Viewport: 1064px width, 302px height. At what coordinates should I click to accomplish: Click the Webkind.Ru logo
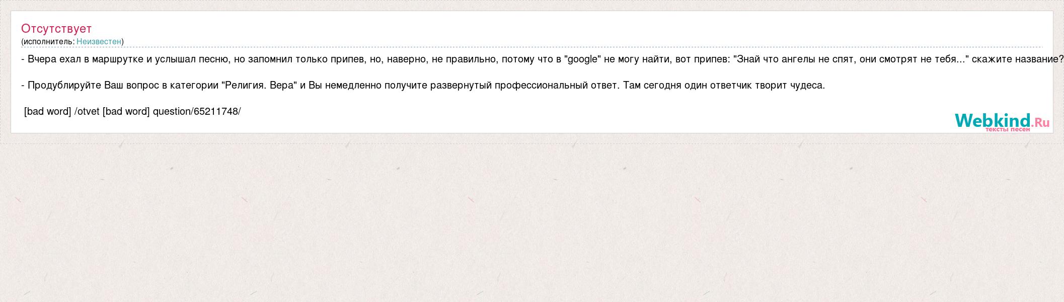pos(1002,122)
